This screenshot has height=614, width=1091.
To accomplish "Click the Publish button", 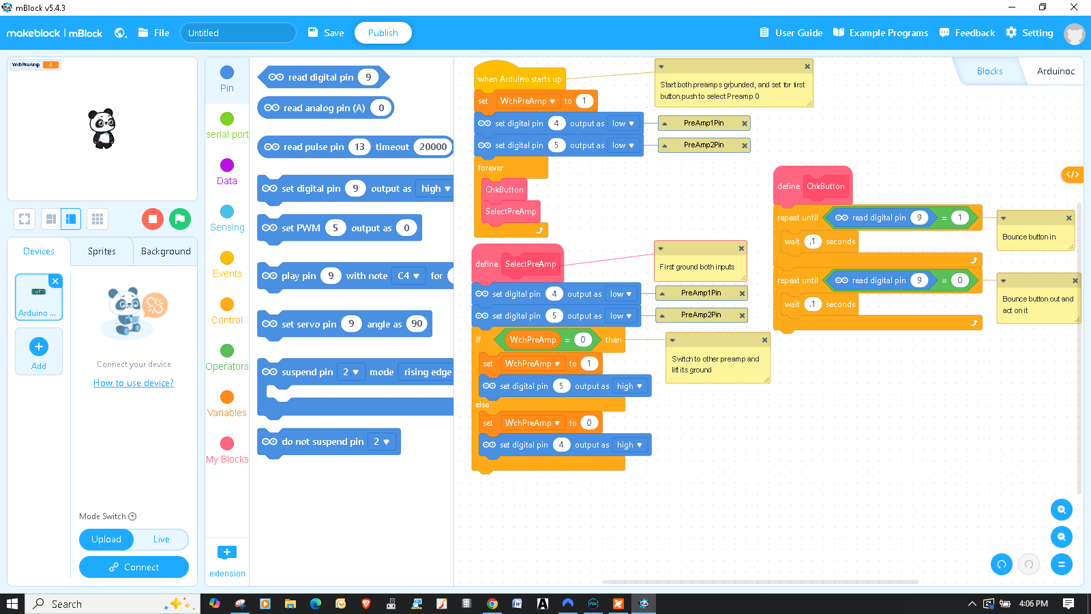I will tap(383, 33).
